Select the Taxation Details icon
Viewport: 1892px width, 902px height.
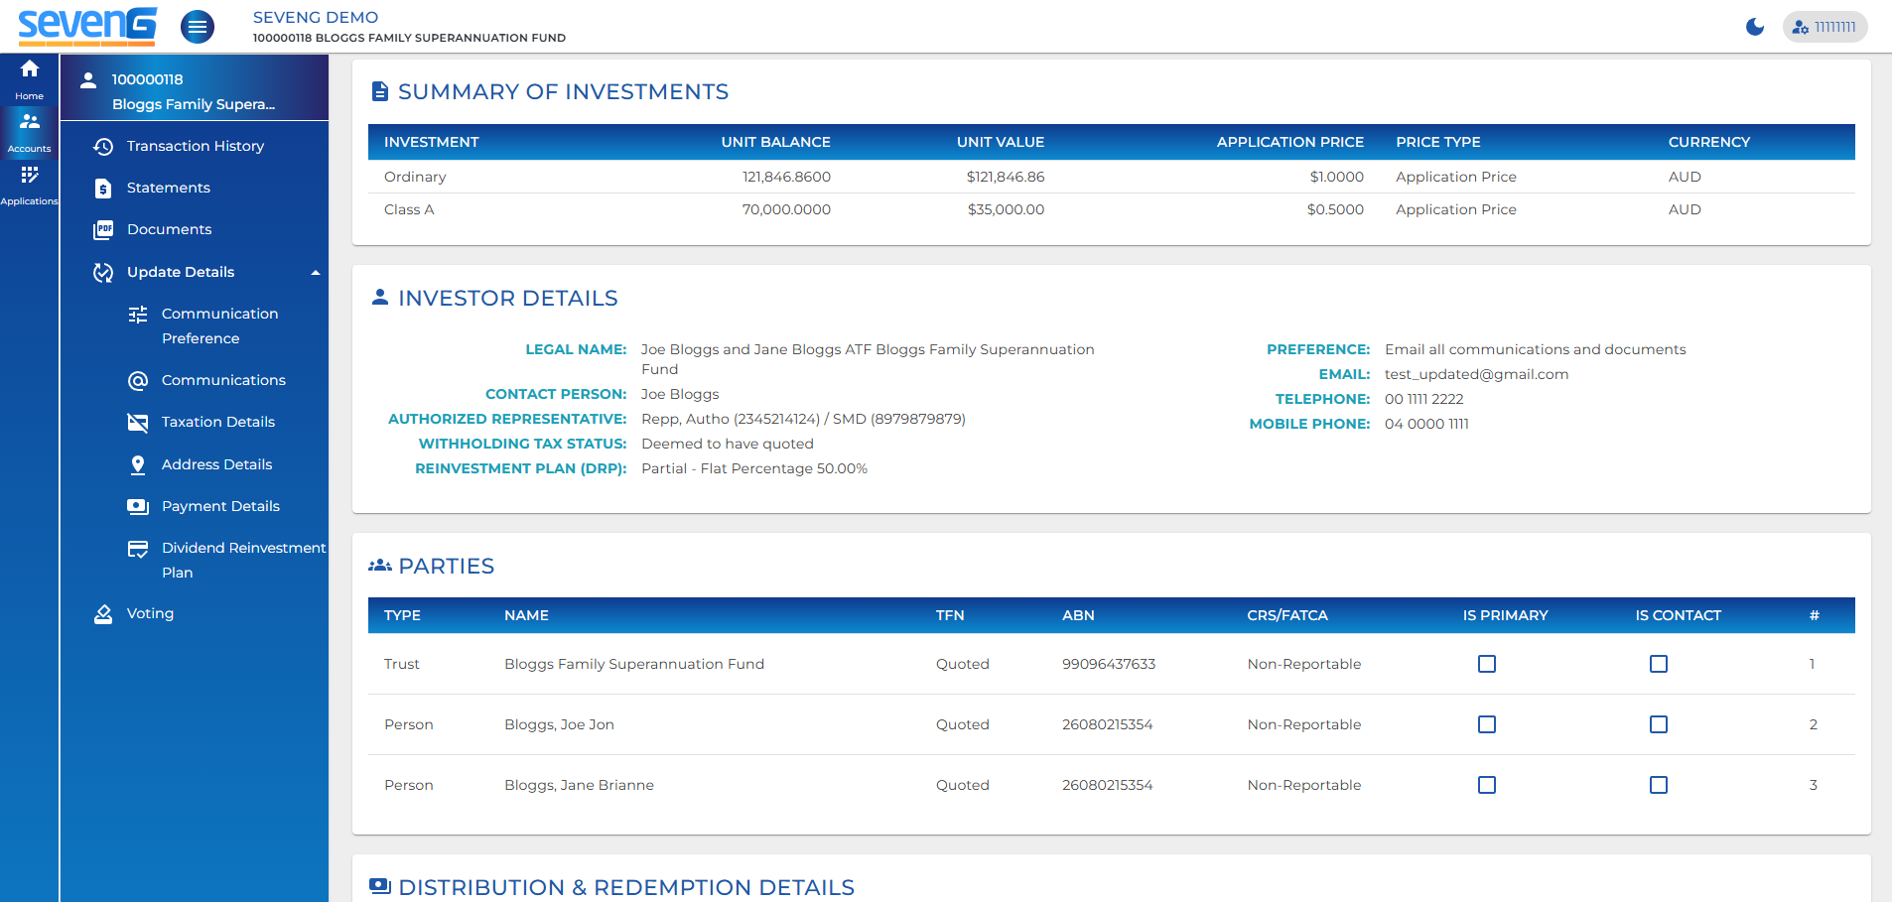tap(138, 422)
